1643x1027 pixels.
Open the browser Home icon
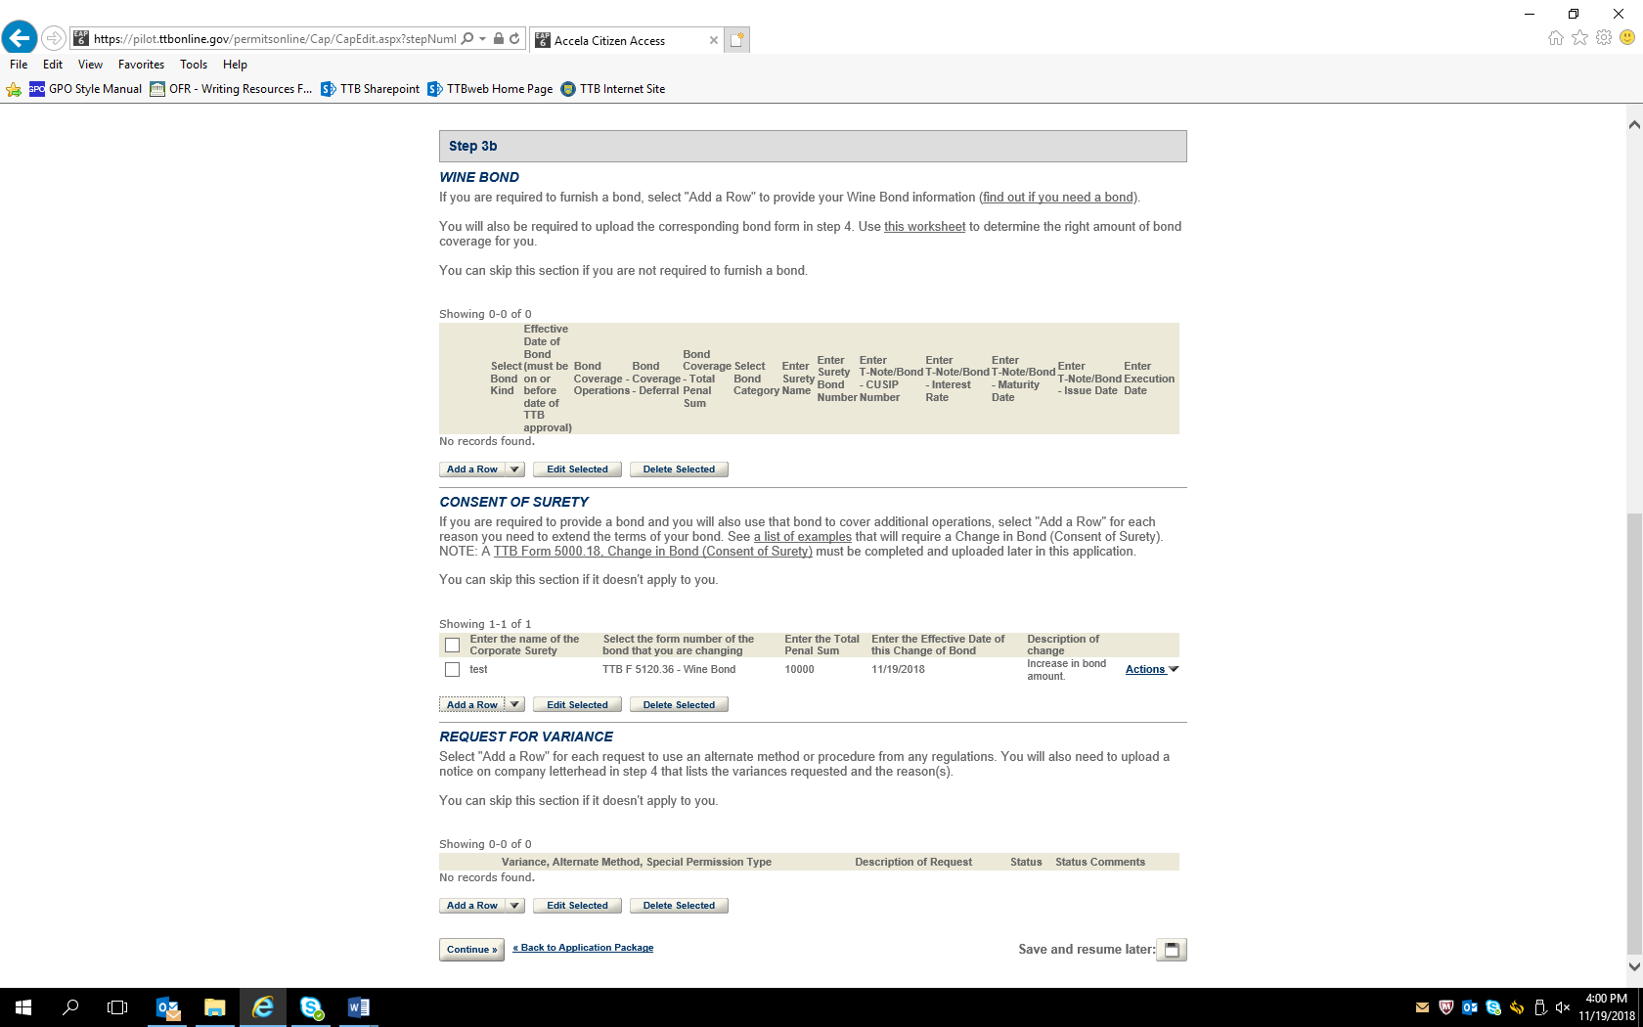[x=1555, y=38]
